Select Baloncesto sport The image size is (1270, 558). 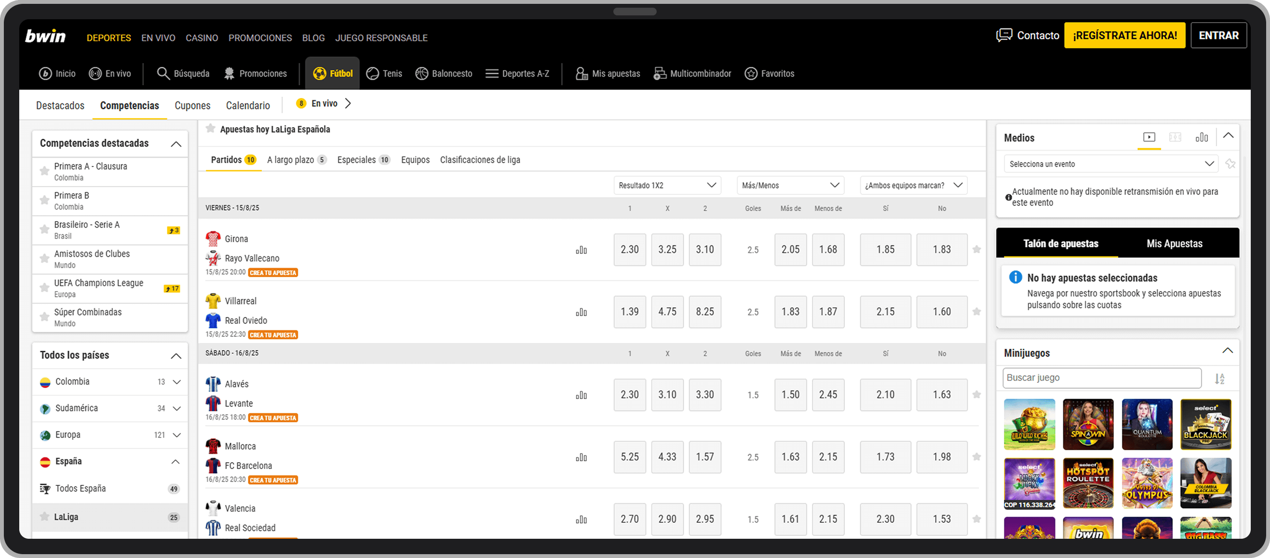(x=444, y=74)
